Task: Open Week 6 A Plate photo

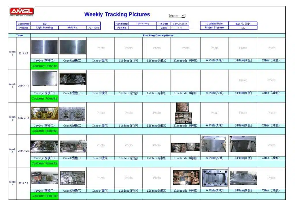Action: pyautogui.click(x=213, y=144)
